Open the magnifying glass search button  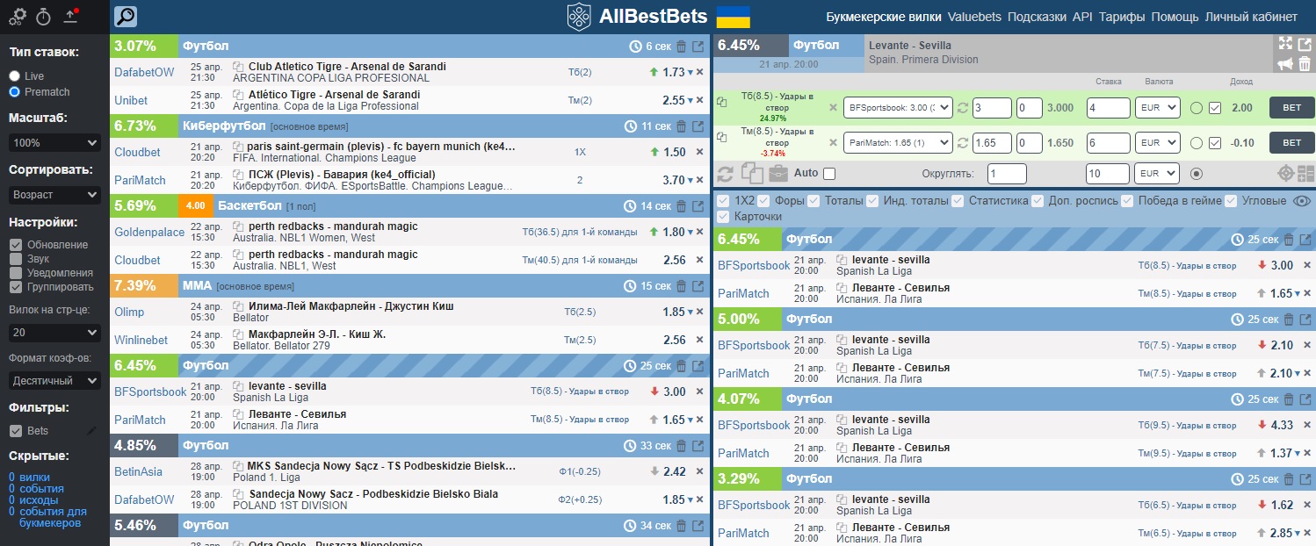(126, 17)
